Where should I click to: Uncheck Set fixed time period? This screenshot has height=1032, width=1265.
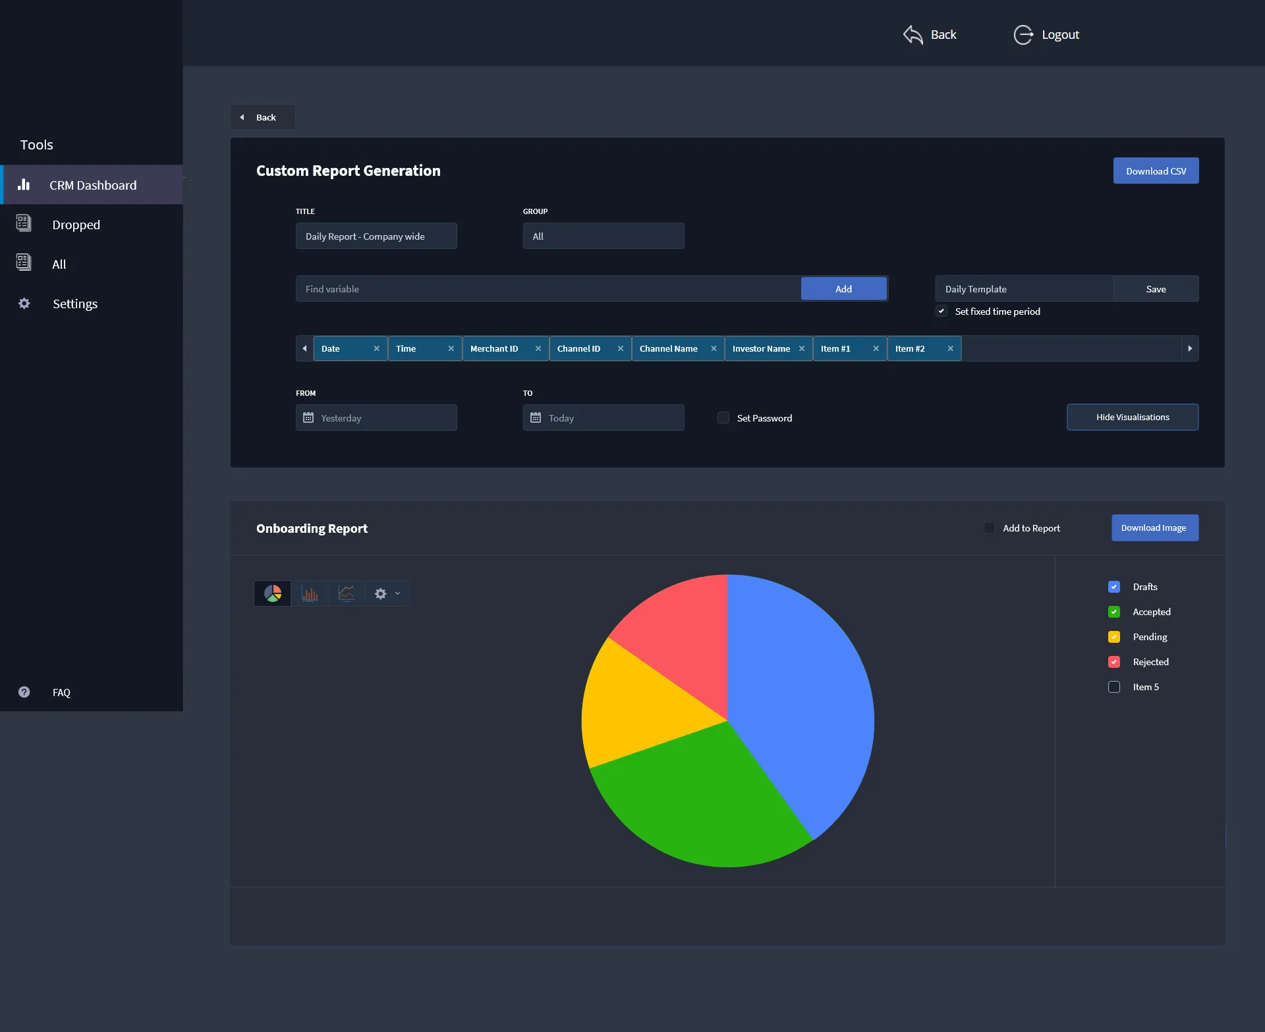pos(942,312)
